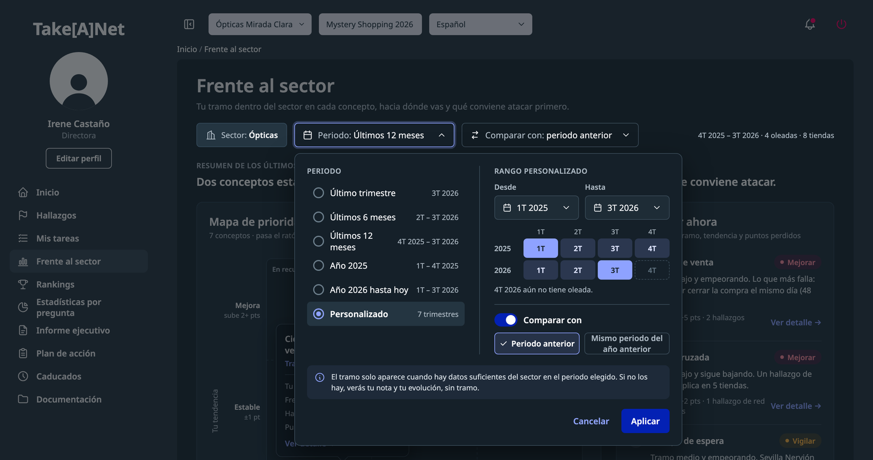
Task: Click the building icon in Sector button
Action: coord(211,135)
